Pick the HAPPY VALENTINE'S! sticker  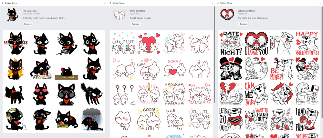[307, 43]
